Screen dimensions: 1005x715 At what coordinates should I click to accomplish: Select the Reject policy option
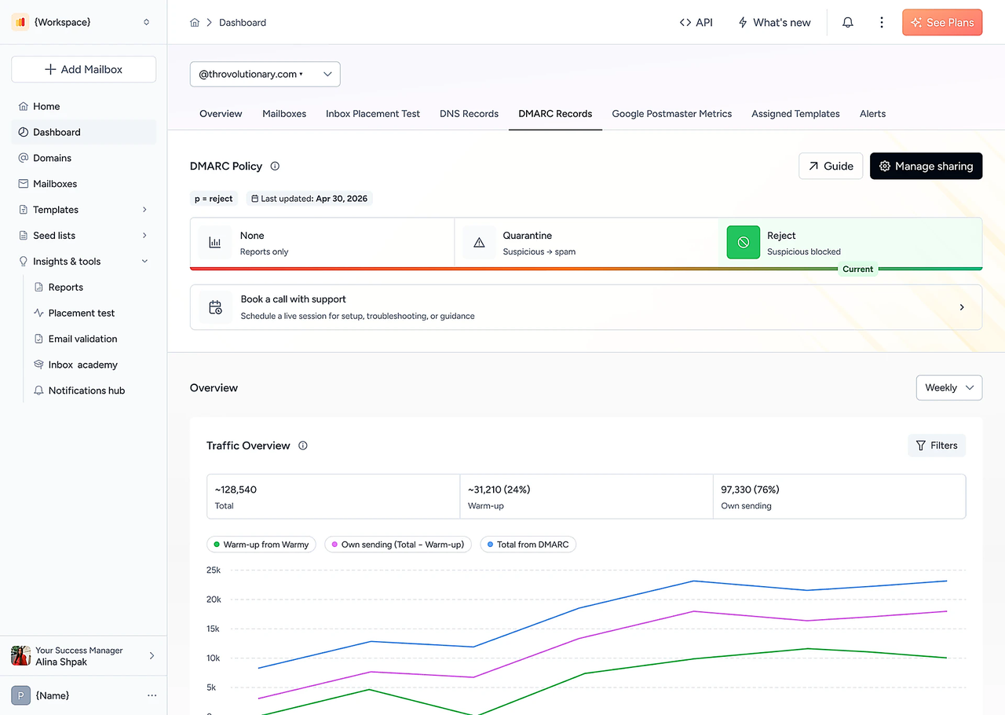coord(850,243)
